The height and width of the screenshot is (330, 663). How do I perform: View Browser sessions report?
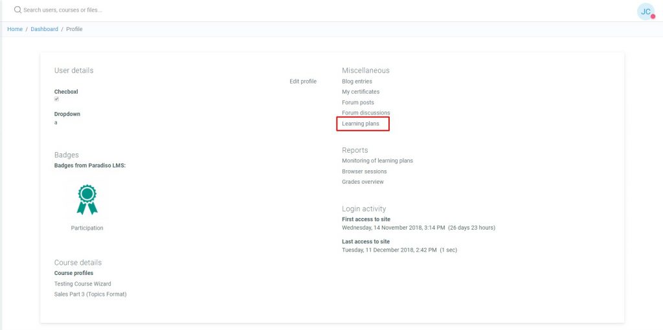[x=364, y=171]
